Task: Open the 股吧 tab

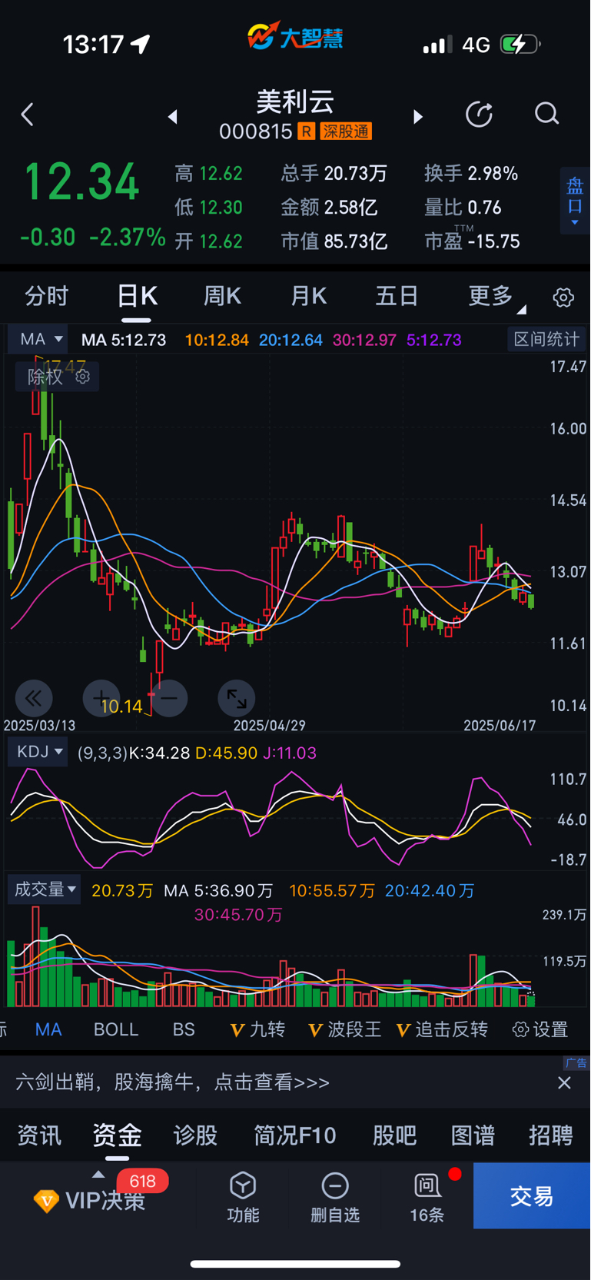Action: tap(394, 1135)
